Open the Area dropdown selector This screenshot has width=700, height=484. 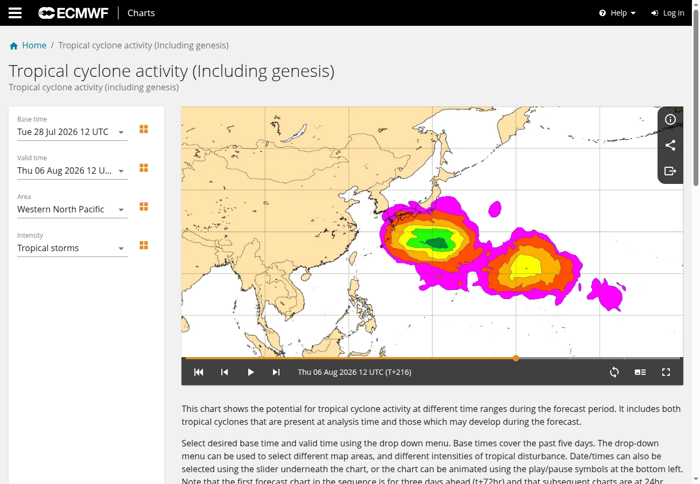click(x=72, y=209)
